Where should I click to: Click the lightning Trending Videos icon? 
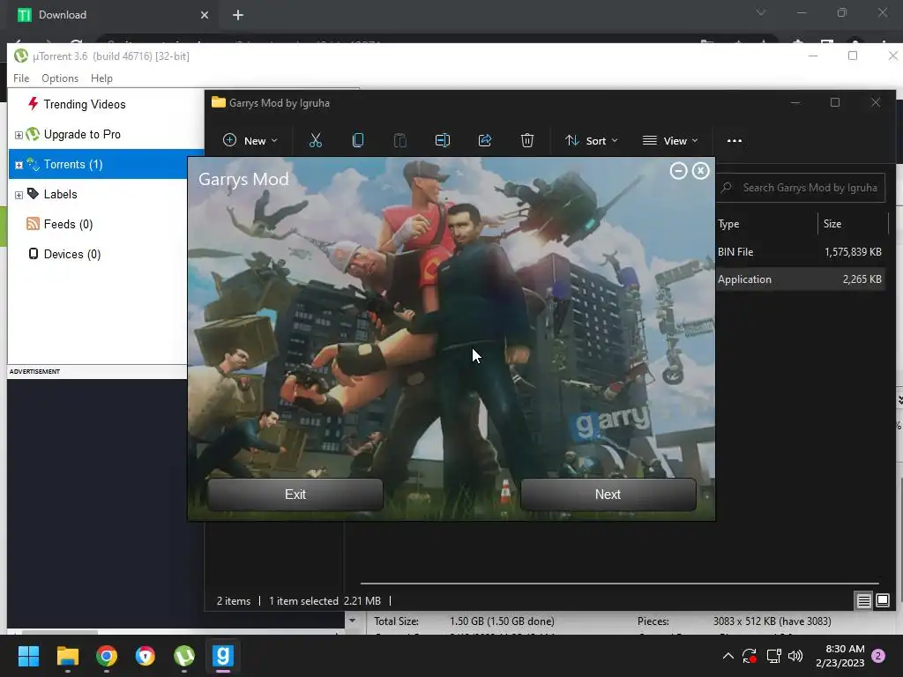point(34,104)
